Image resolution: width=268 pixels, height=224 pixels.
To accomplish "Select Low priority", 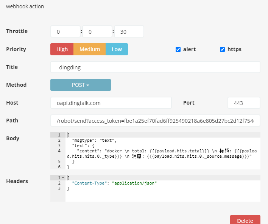I will point(117,49).
